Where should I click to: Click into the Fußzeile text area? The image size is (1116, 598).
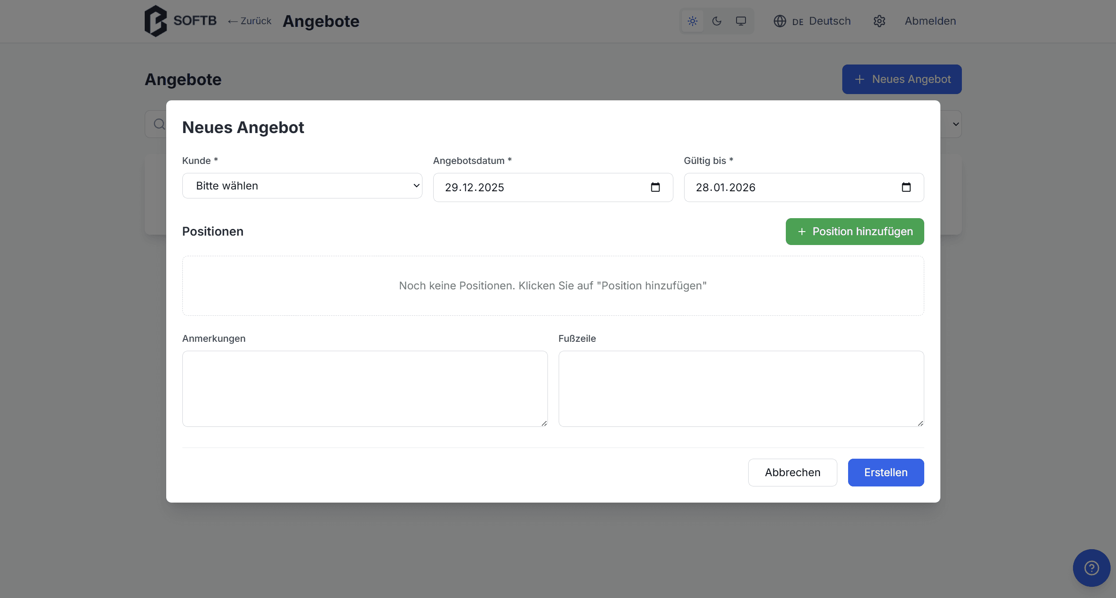tap(741, 388)
